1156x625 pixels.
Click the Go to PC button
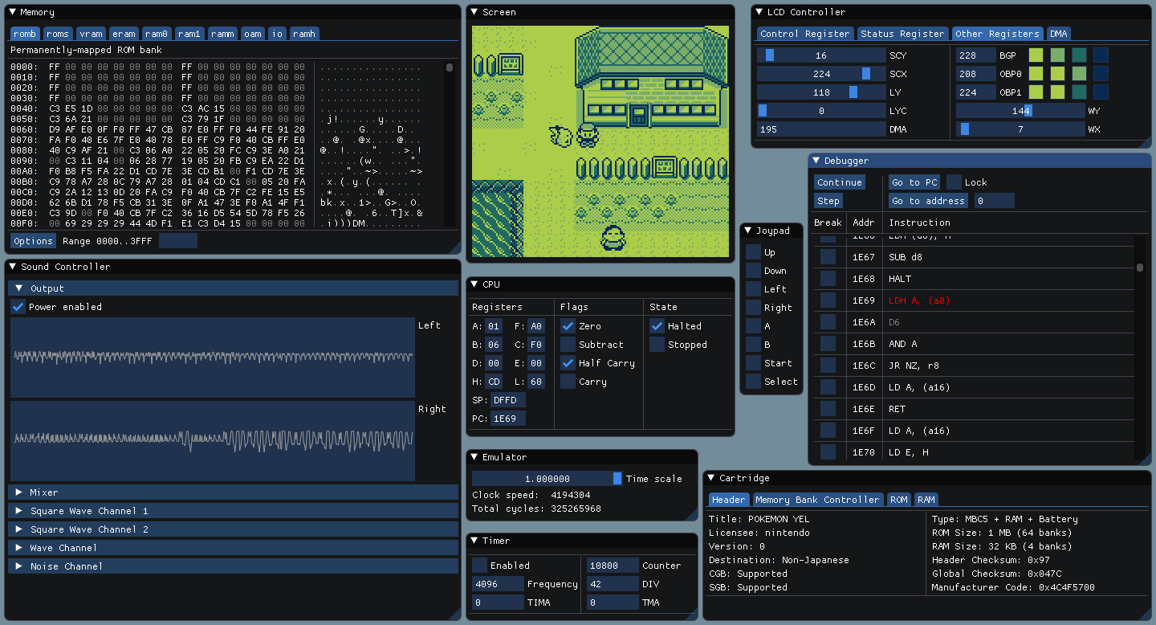coord(915,182)
